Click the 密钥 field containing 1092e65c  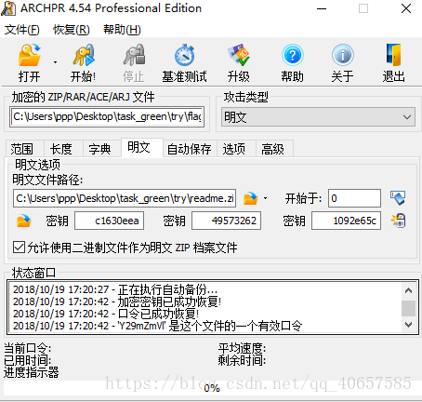[x=346, y=221]
